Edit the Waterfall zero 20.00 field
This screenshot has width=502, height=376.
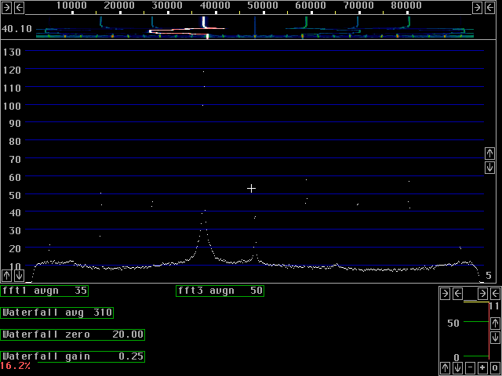coord(73,334)
